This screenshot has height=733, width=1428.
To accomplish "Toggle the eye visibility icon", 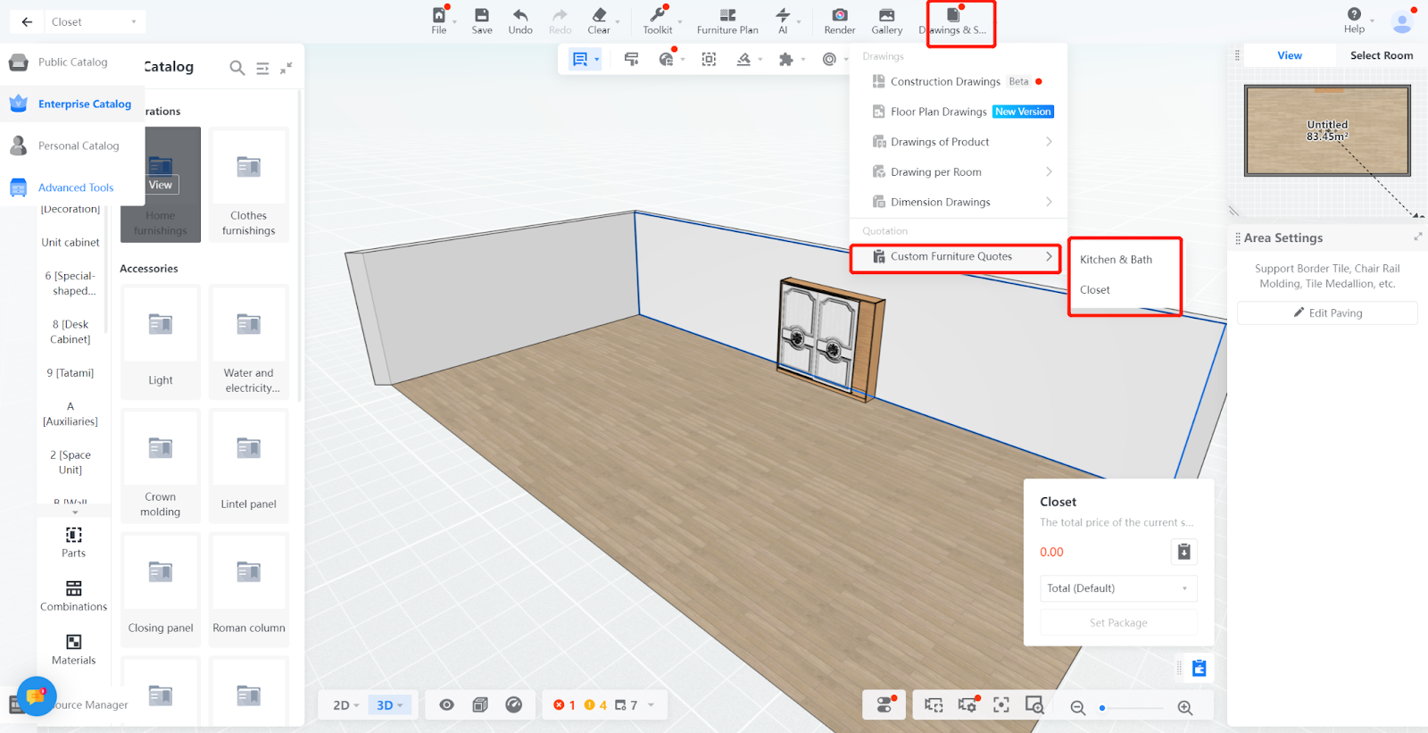I will click(x=447, y=705).
